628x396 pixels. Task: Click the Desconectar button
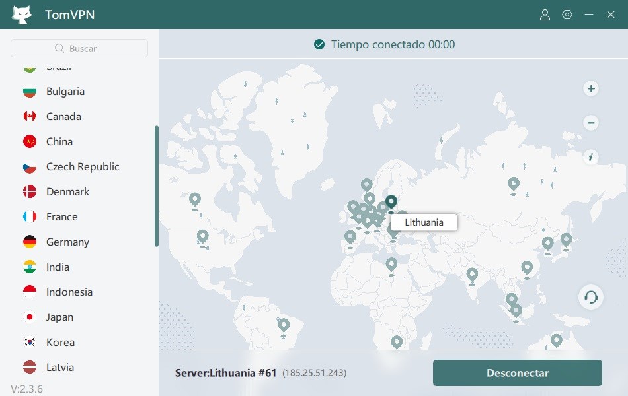point(517,373)
